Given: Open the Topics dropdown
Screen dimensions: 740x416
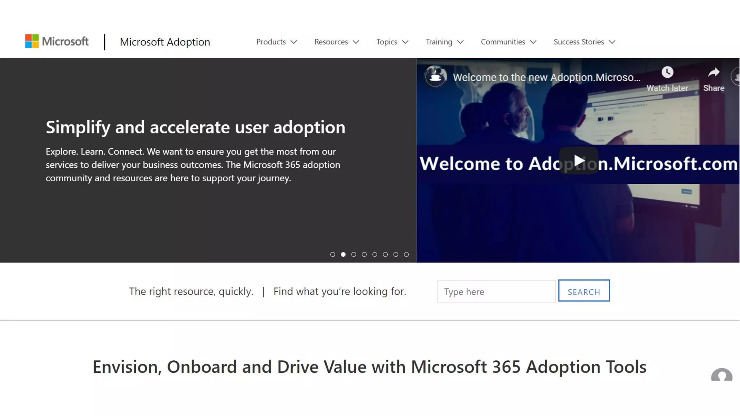Looking at the screenshot, I should (392, 42).
